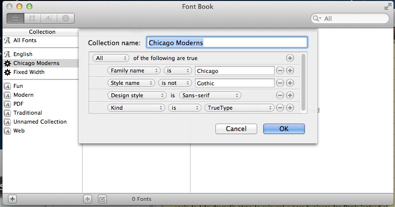Remove the Style name rule
Image resolution: width=395 pixels, height=207 pixels.
280,83
